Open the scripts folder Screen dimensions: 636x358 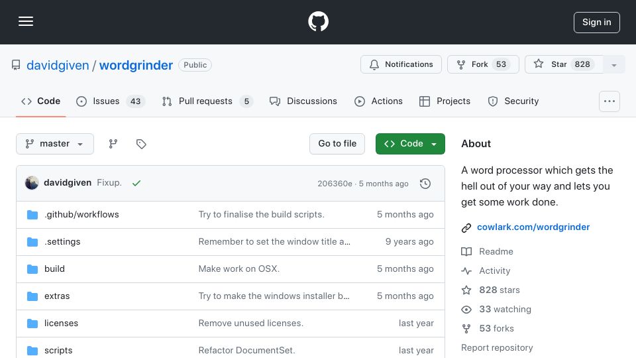[58, 350]
